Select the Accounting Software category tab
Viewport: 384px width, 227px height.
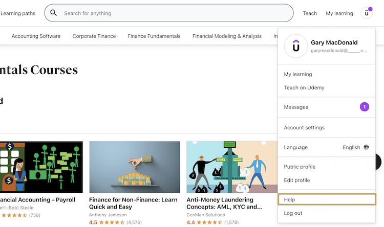[x=36, y=36]
